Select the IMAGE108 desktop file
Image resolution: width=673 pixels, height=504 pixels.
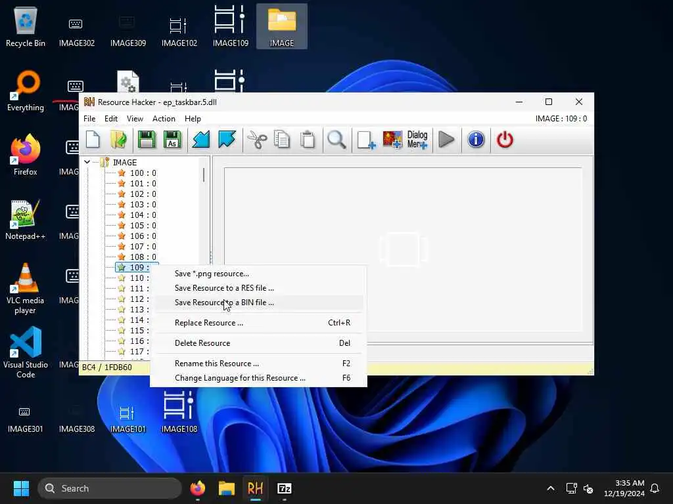(x=179, y=412)
